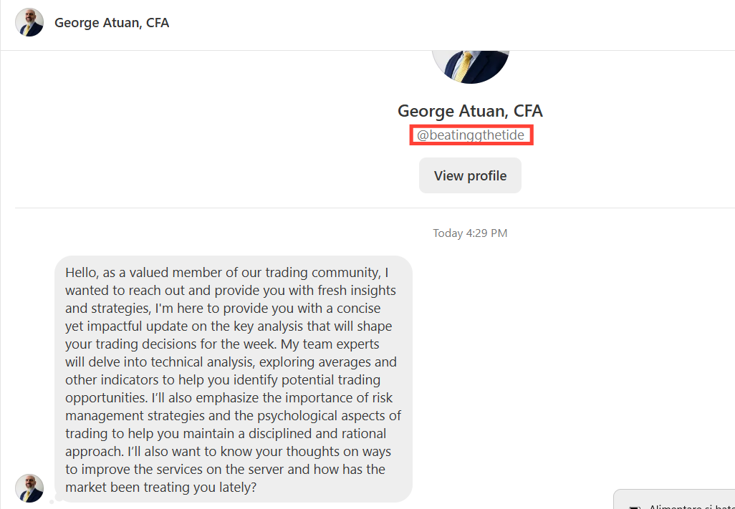This screenshot has width=735, height=509.
Task: Select the long greeting message bubble
Action: pyautogui.click(x=233, y=379)
